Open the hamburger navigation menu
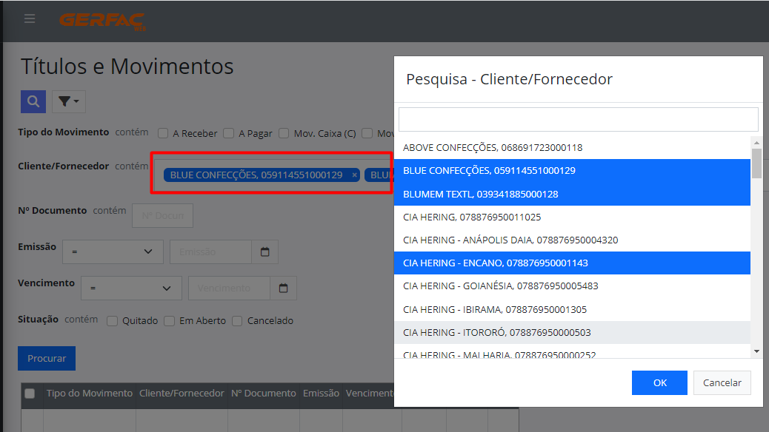This screenshot has width=769, height=432. click(30, 18)
